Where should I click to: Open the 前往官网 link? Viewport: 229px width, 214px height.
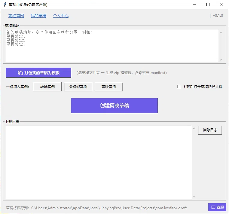(x=16, y=16)
